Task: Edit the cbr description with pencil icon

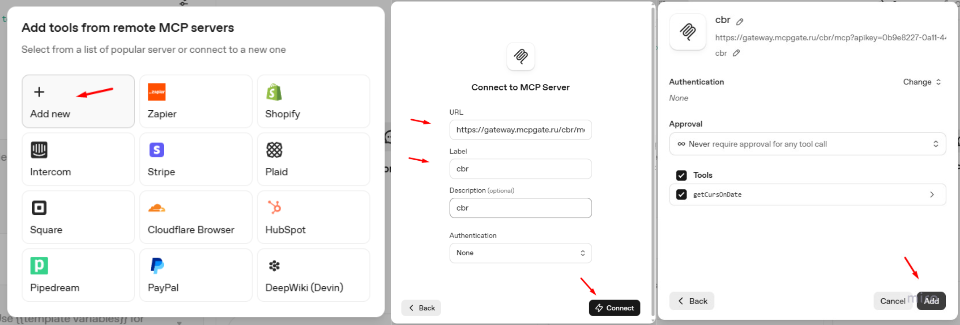Action: [x=736, y=53]
